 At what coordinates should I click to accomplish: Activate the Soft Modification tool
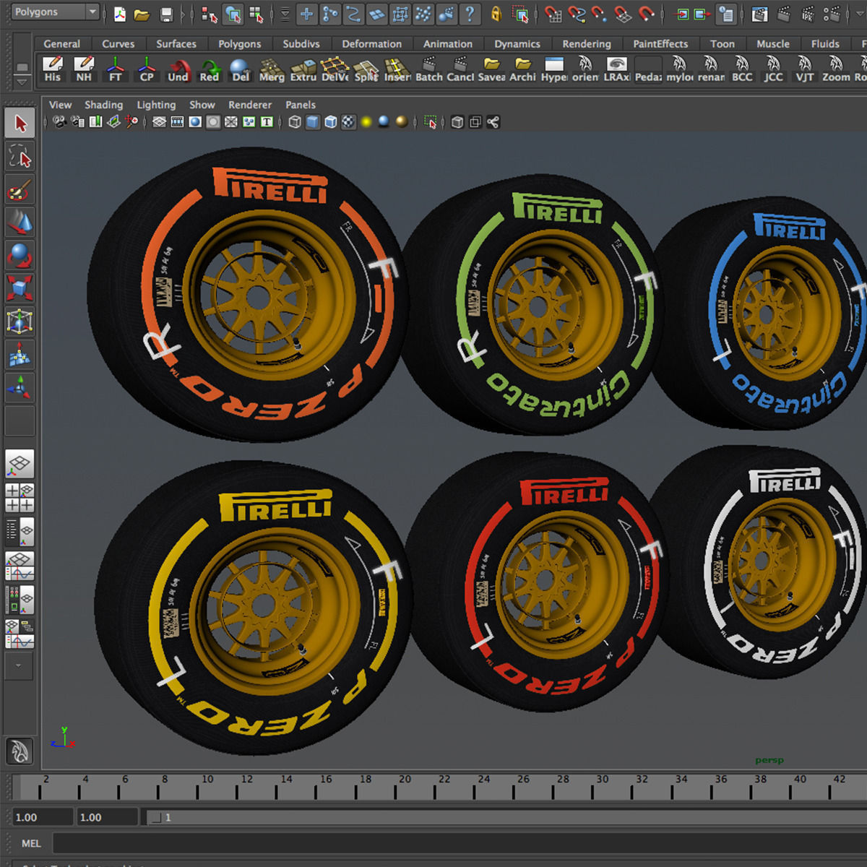coord(20,355)
